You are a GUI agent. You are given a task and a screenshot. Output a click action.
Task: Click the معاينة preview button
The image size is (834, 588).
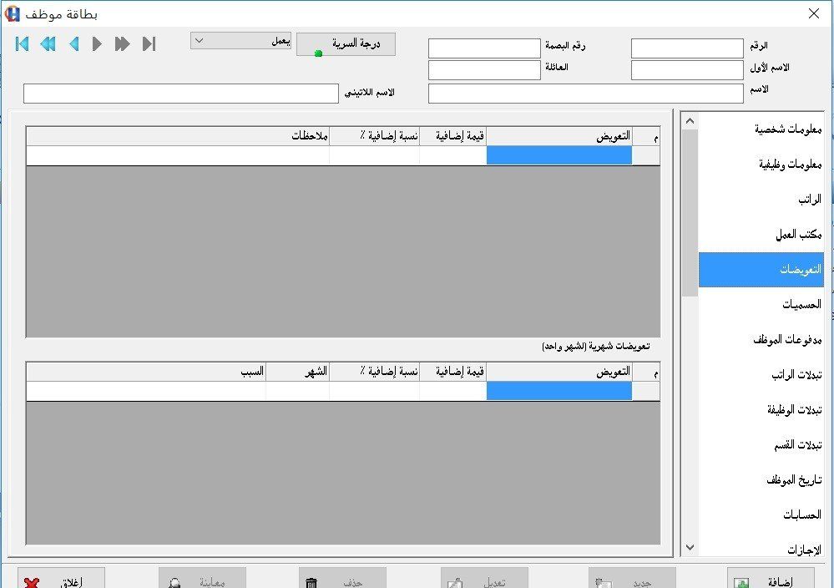(202, 579)
